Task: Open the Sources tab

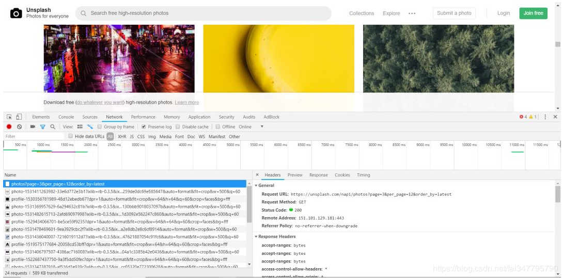Action: pyautogui.click(x=90, y=117)
